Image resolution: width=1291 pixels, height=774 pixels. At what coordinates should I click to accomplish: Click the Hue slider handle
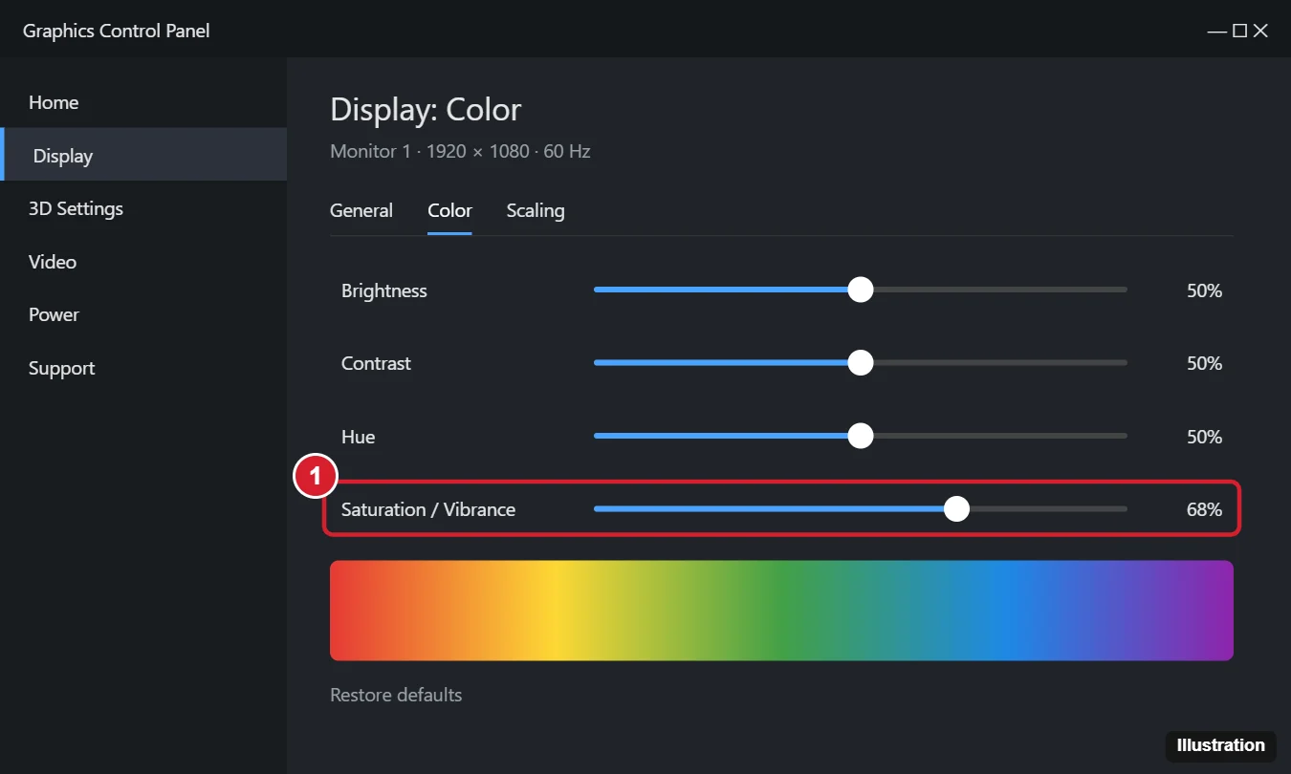pyautogui.click(x=861, y=436)
